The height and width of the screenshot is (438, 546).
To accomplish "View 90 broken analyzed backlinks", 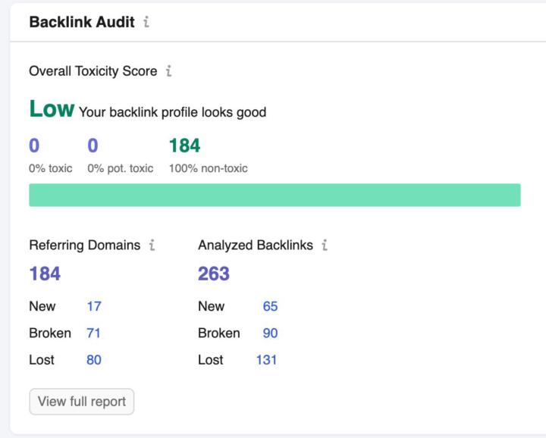I will pos(270,333).
